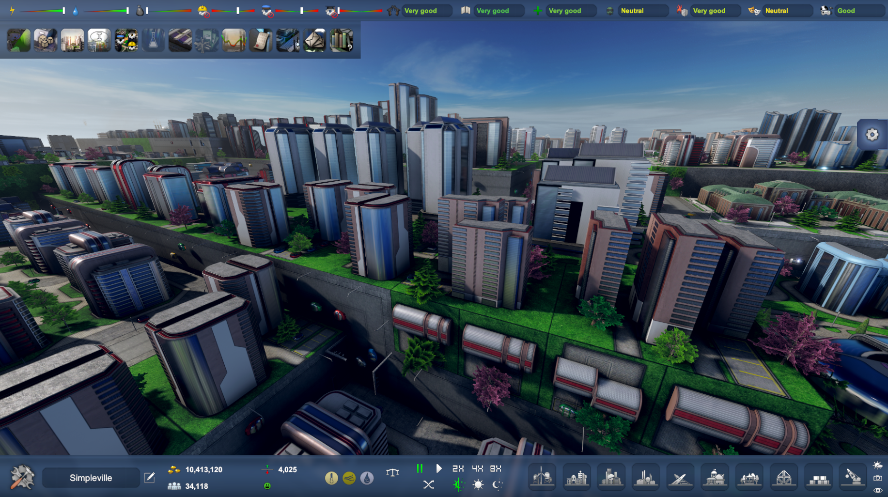Take a screenshot with camera icon

877,478
